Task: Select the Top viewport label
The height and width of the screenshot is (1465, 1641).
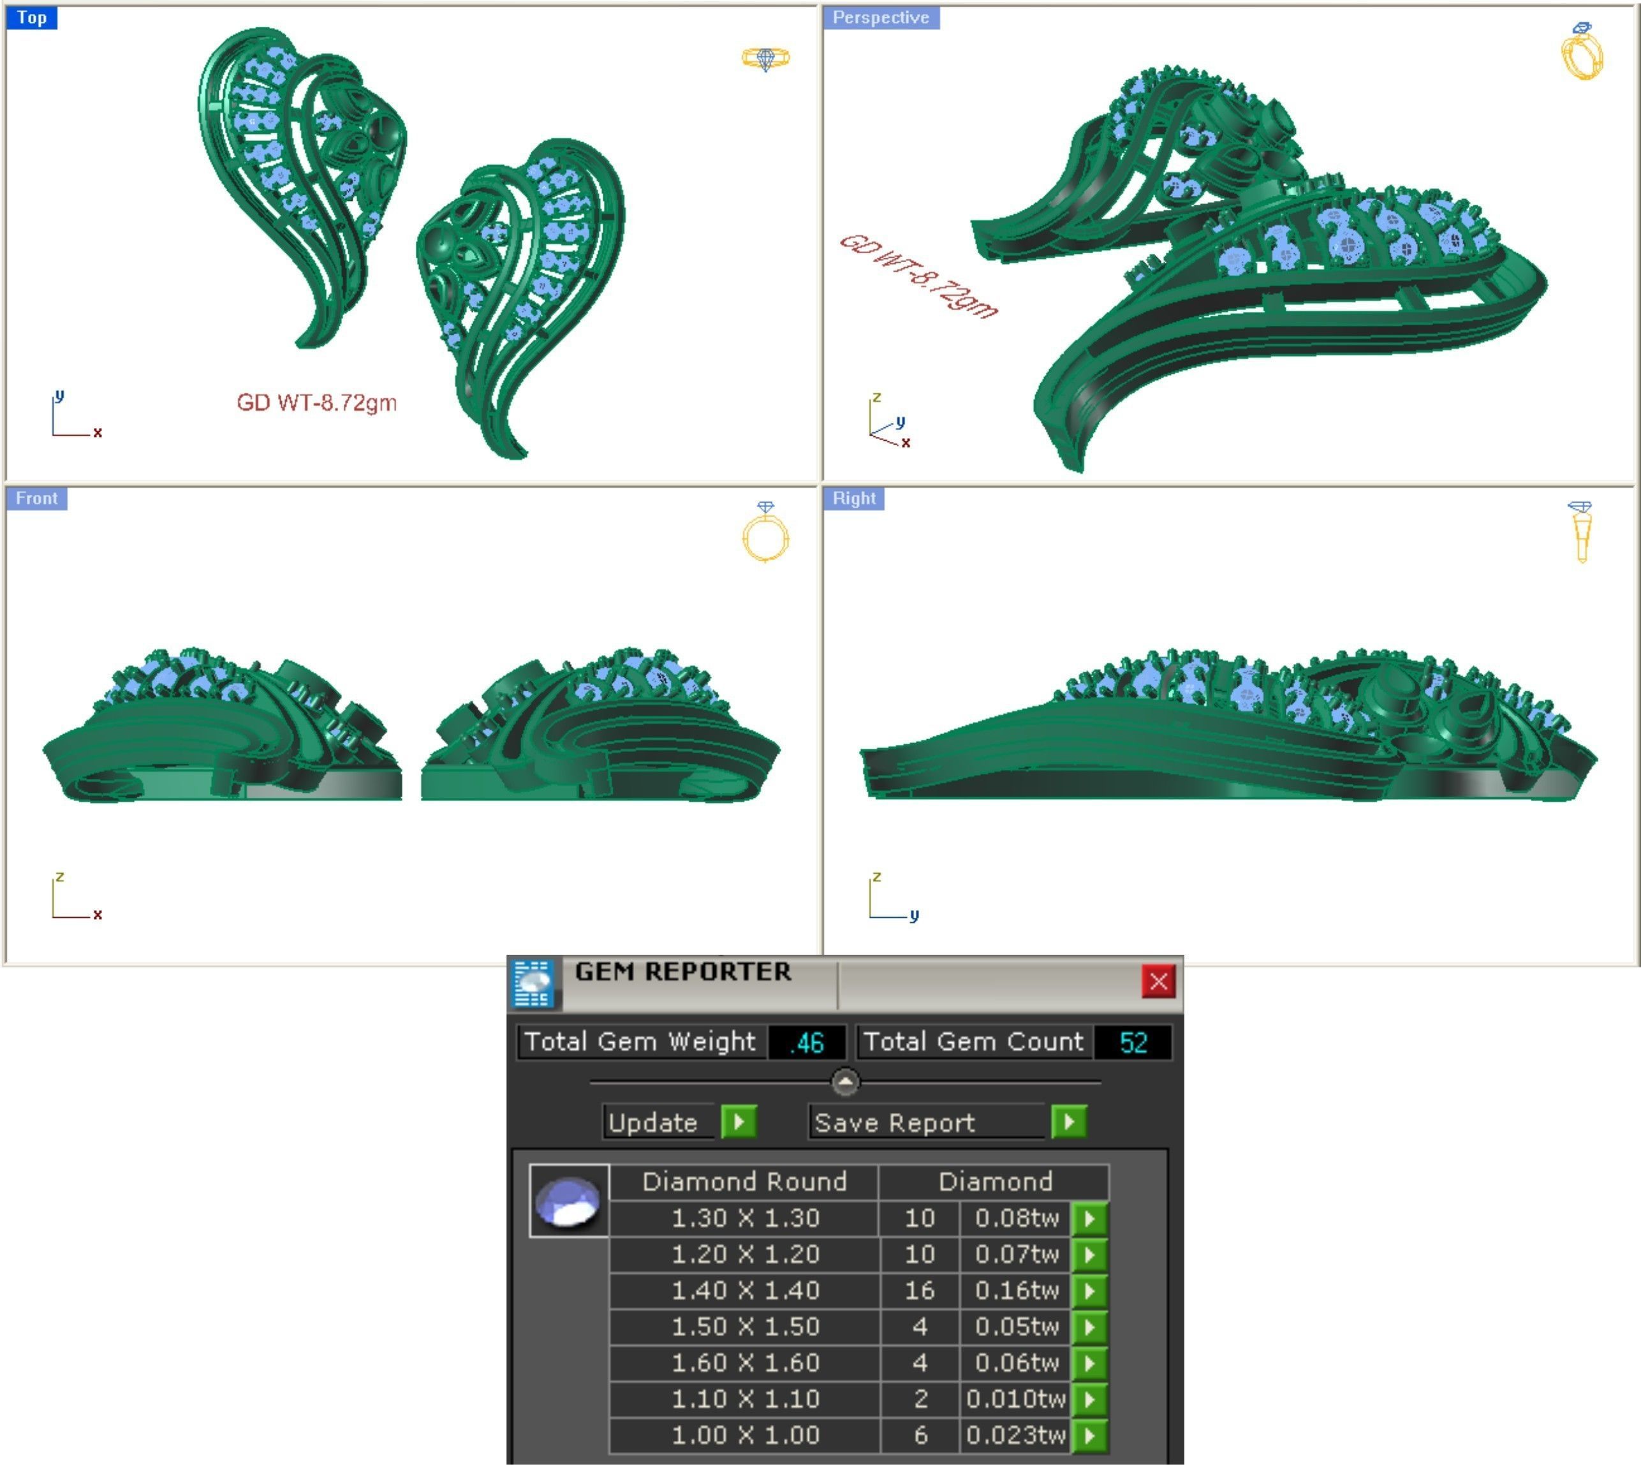Action: coord(31,18)
